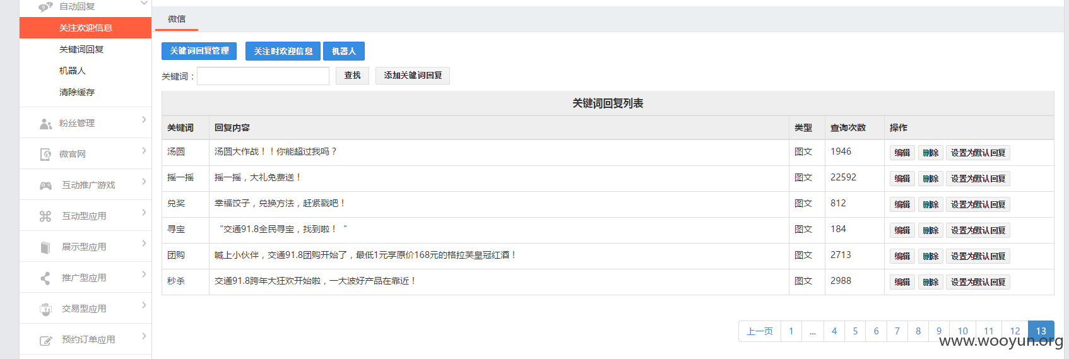Image resolution: width=1069 pixels, height=359 pixels.
Task: Click the 互动型应用 command icon
Action: point(45,216)
